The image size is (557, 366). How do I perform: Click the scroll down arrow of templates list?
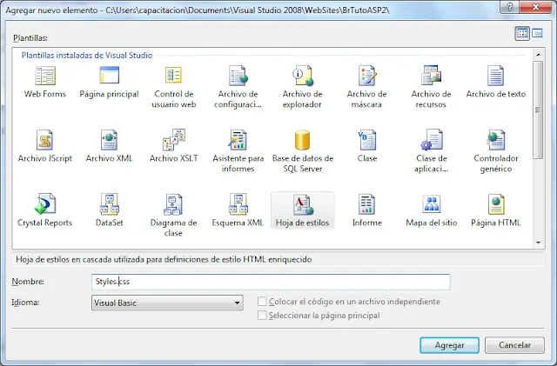538,243
